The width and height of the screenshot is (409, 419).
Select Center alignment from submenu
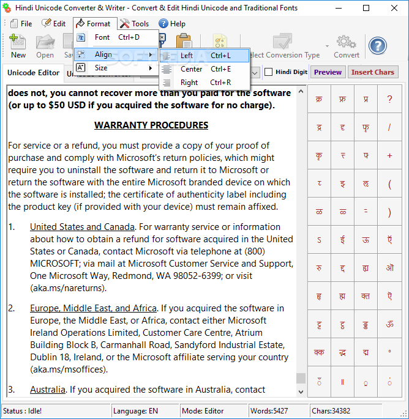pyautogui.click(x=204, y=69)
